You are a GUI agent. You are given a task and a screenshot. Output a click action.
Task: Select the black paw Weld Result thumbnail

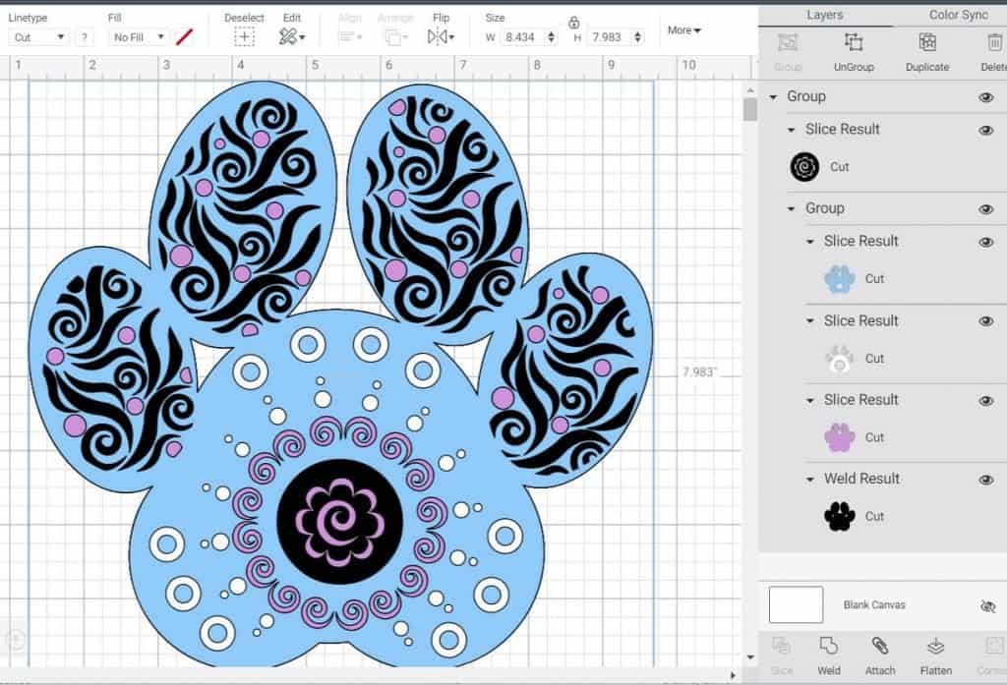click(x=840, y=516)
